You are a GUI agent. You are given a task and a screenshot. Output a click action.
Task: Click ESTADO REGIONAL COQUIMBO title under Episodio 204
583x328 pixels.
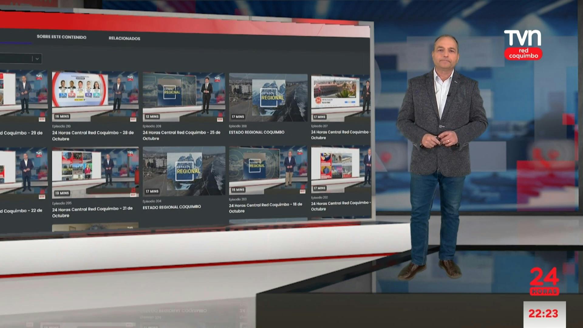tap(172, 207)
